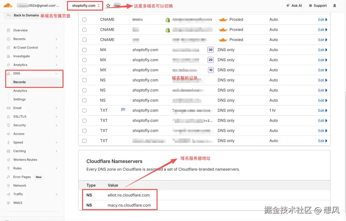Click the Shopify icon in first CNAME row
346x221 pixels.
168,20
